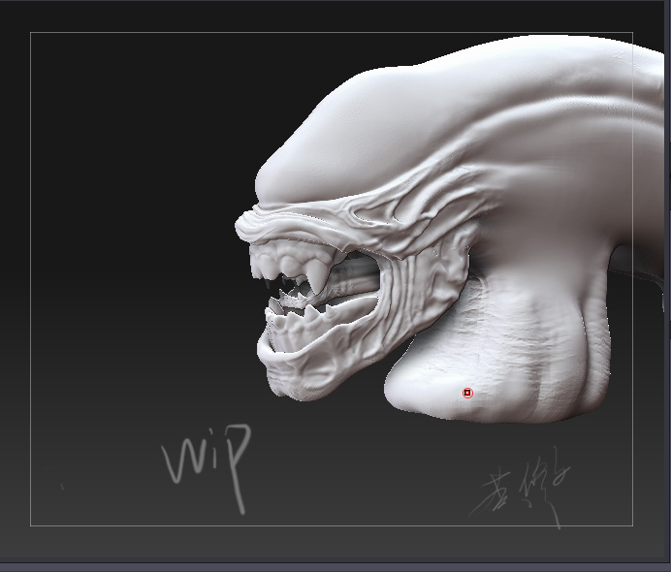Click the alien sculpt's lower jaw chin

click(x=300, y=376)
